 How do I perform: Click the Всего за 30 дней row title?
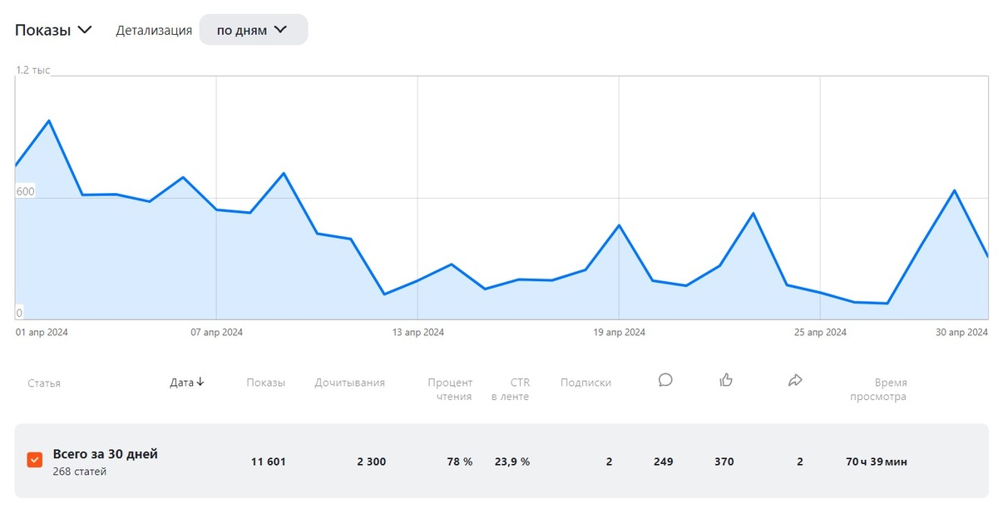coord(106,454)
